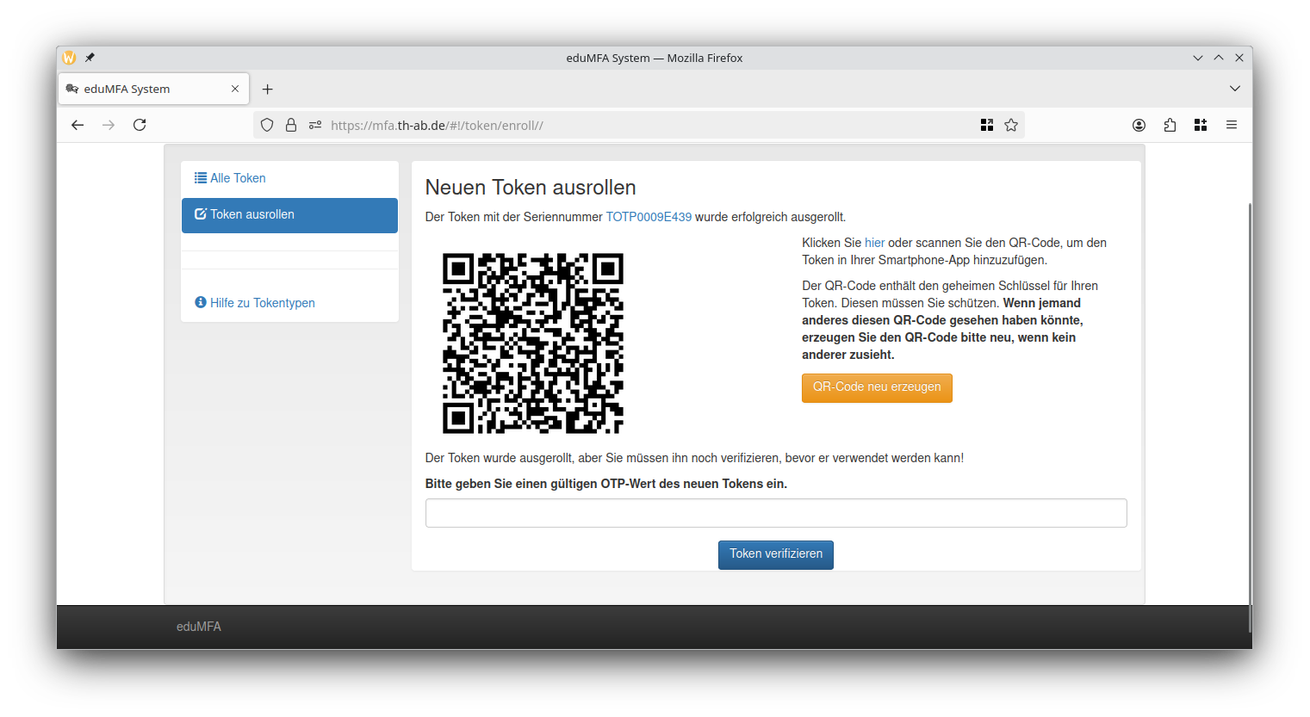Viewport: 1310px width, 717px height.
Task: Select the eduMFA System browser tab
Action: click(x=153, y=89)
